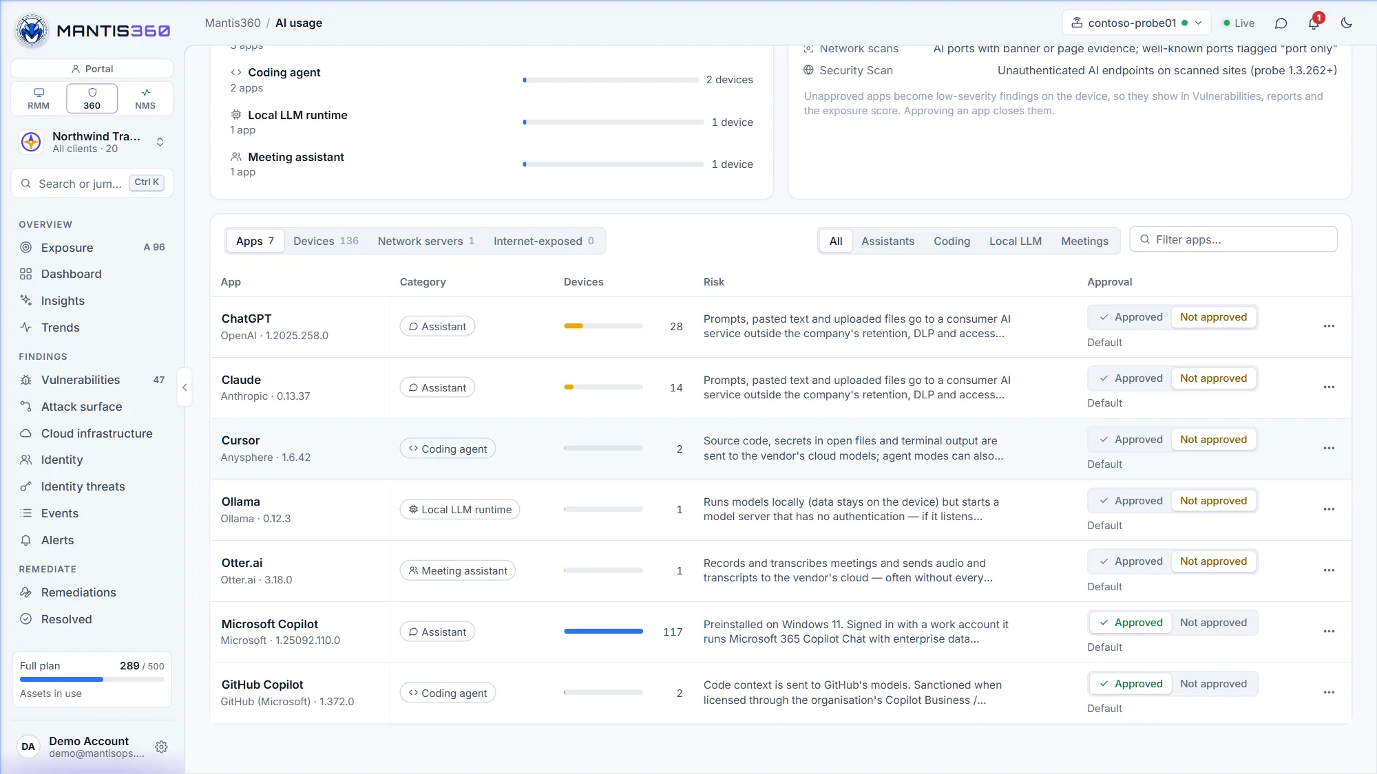
Task: Set Claude to Not approved
Action: pos(1213,378)
